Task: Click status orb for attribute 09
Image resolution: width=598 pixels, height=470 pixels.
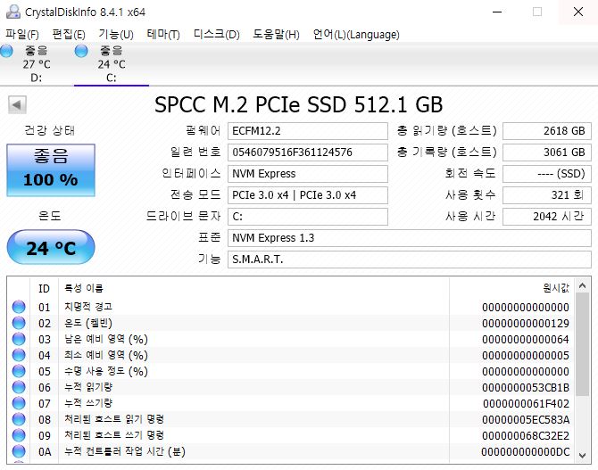Action: (19, 435)
